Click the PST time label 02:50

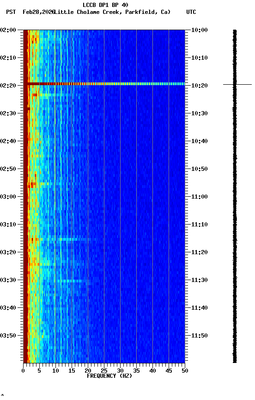8,169
